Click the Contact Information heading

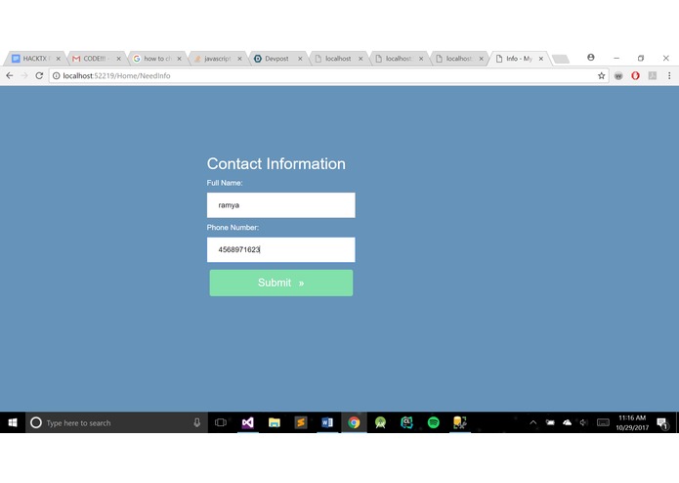(x=276, y=163)
